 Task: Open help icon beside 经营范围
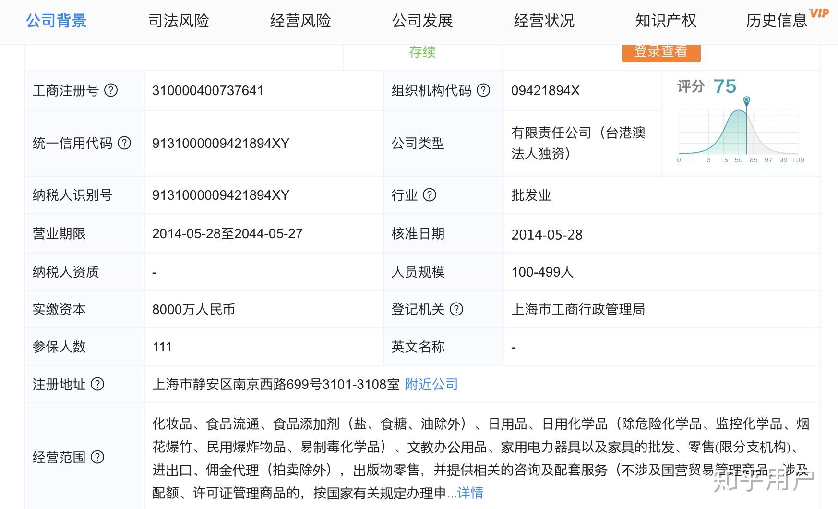(x=97, y=457)
